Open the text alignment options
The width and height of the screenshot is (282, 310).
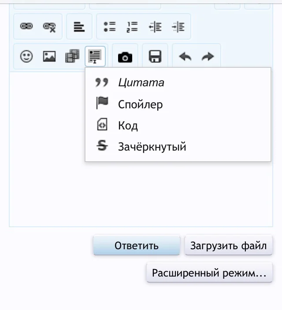click(x=79, y=27)
